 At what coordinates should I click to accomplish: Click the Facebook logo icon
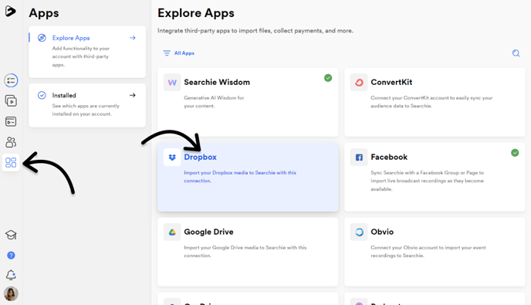pyautogui.click(x=359, y=158)
